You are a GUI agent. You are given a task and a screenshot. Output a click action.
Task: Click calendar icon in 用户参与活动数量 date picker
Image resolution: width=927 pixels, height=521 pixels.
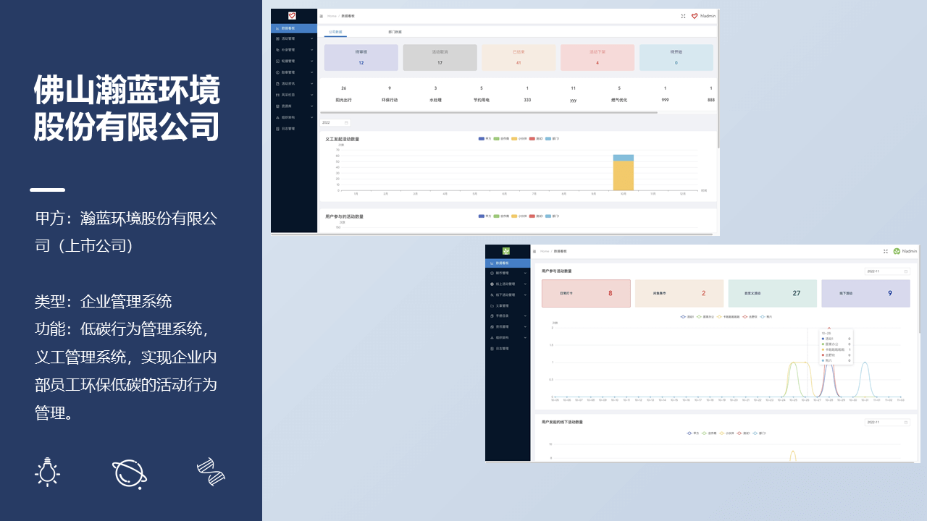coord(905,271)
